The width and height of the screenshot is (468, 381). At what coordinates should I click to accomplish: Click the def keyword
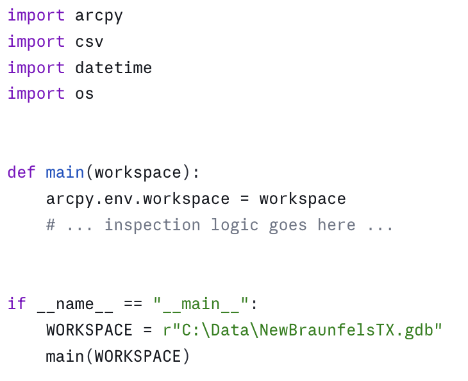[22, 173]
